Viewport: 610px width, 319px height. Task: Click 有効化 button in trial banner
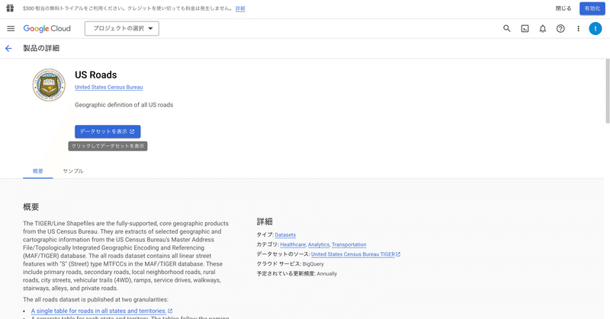592,8
